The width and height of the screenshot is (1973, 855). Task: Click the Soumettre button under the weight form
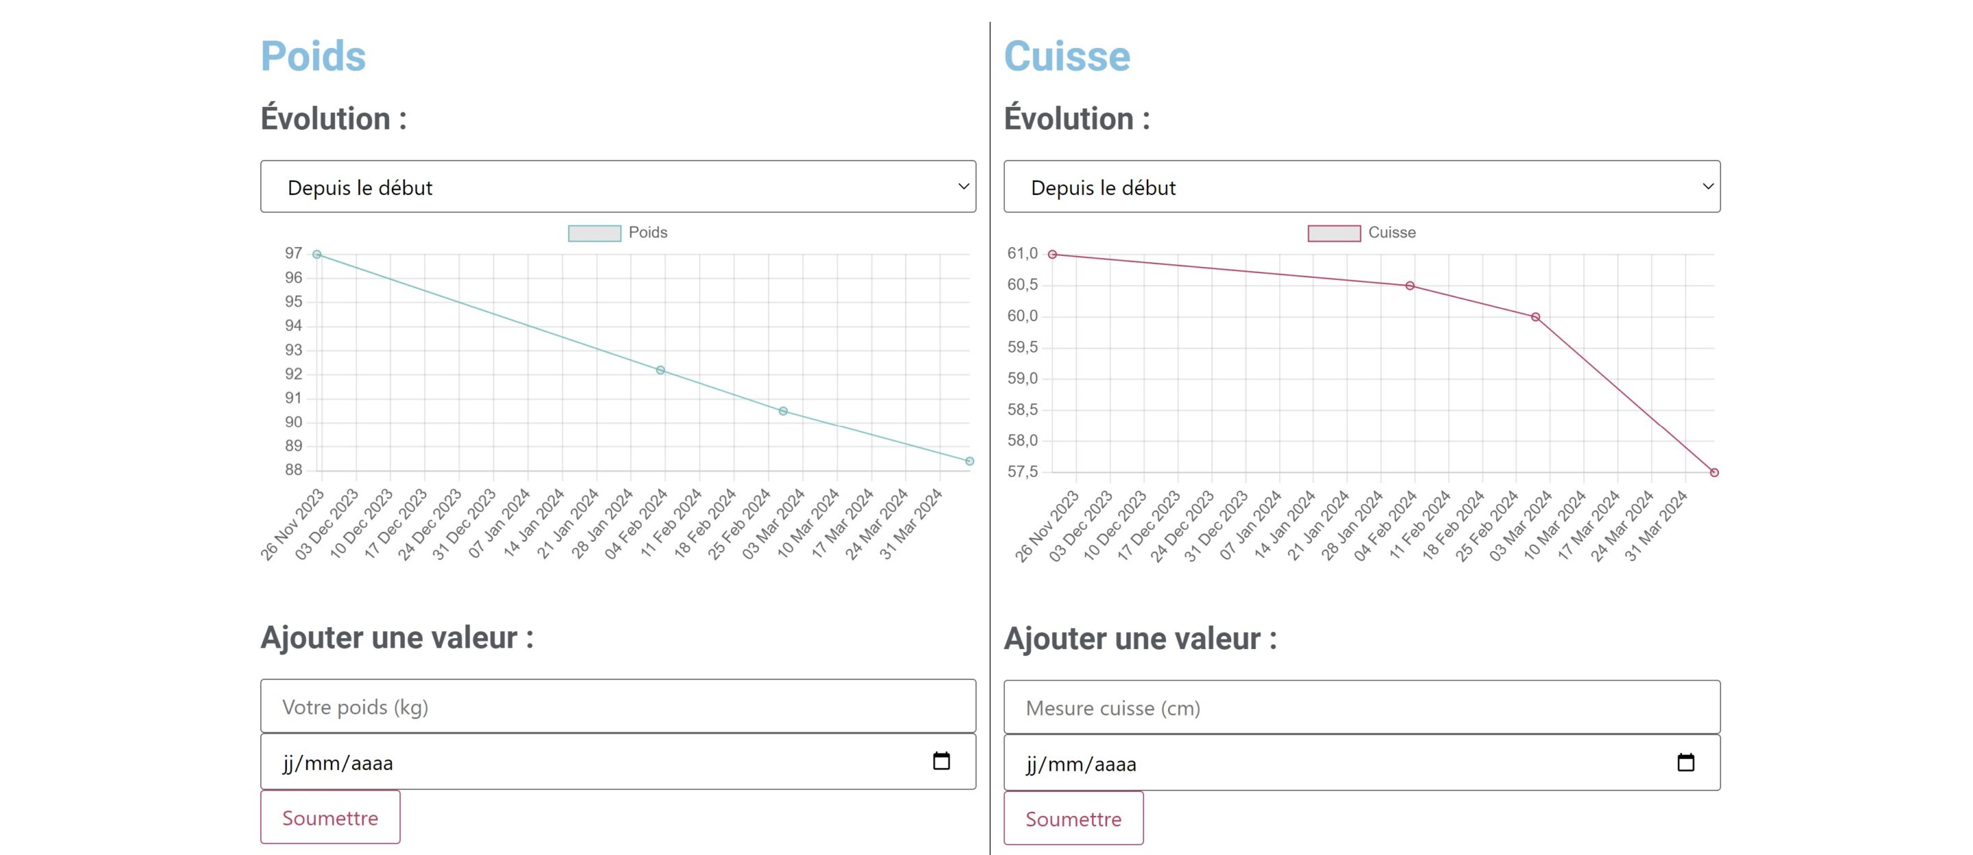click(330, 817)
